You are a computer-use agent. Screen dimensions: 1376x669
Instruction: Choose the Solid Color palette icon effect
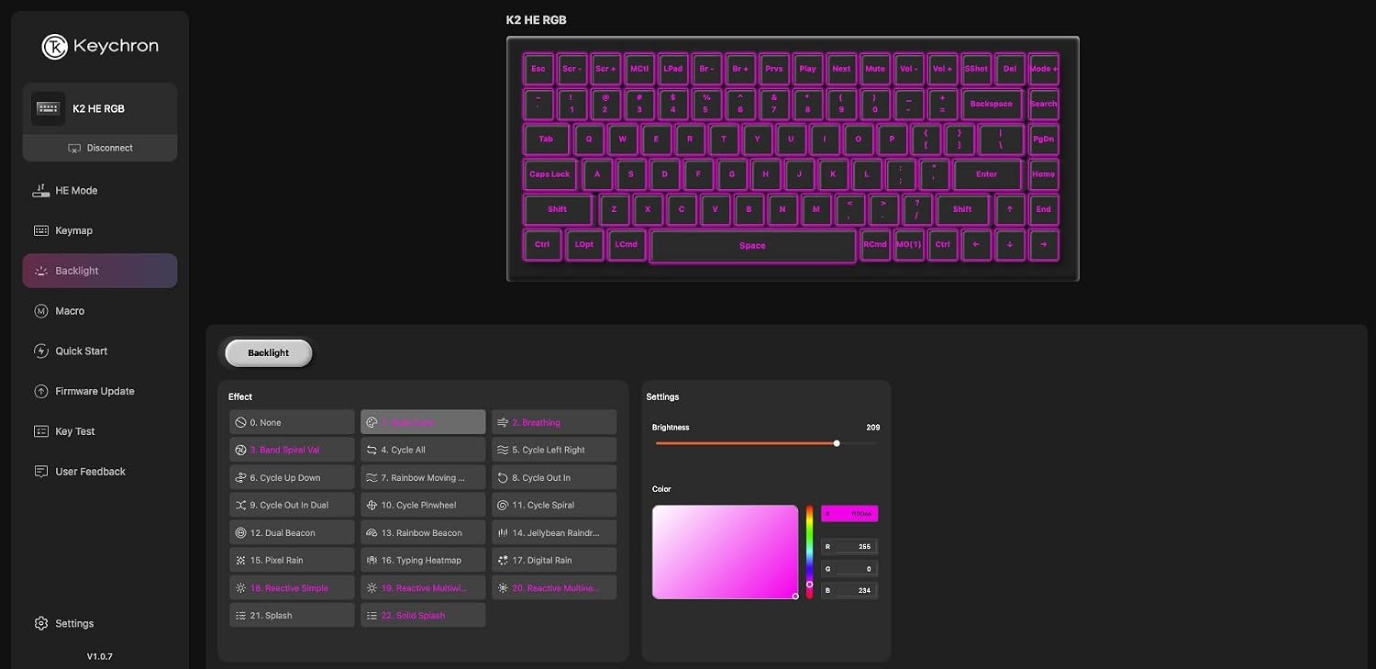[x=372, y=422]
